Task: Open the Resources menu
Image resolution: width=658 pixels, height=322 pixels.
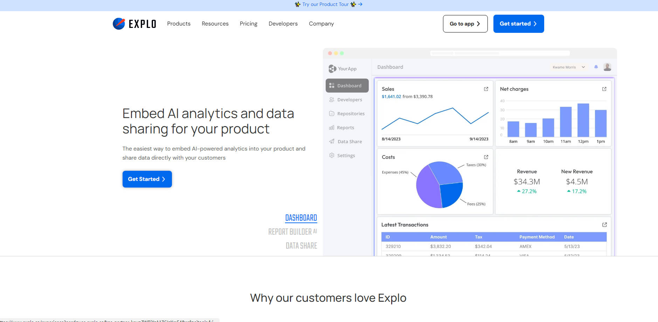Action: 215,23
